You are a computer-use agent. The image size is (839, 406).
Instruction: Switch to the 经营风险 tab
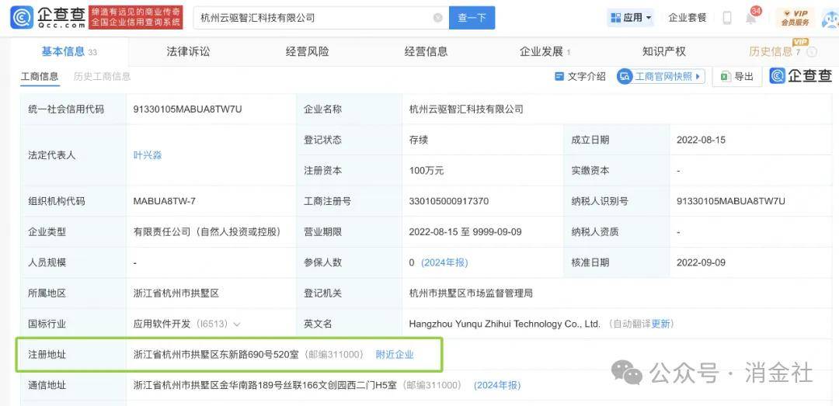[307, 51]
